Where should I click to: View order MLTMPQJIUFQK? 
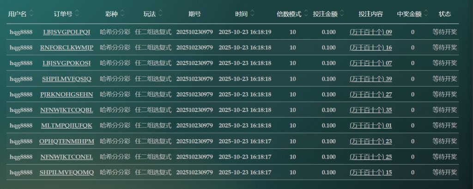click(67, 125)
